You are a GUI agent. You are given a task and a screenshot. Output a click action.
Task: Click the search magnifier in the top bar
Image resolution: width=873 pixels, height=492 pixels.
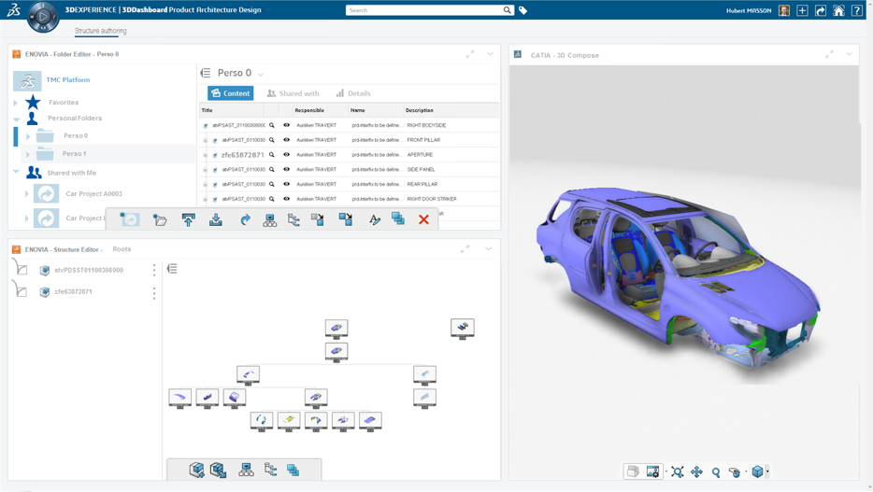pos(508,10)
